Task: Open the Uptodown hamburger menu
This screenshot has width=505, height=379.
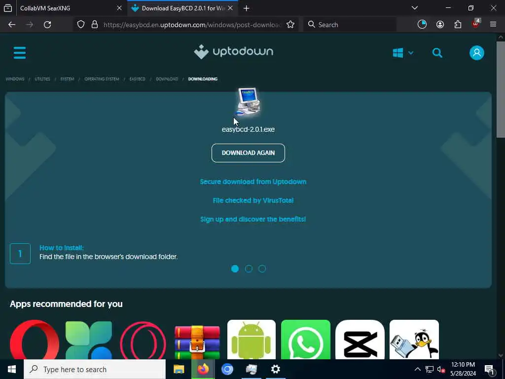Action: 20,52
